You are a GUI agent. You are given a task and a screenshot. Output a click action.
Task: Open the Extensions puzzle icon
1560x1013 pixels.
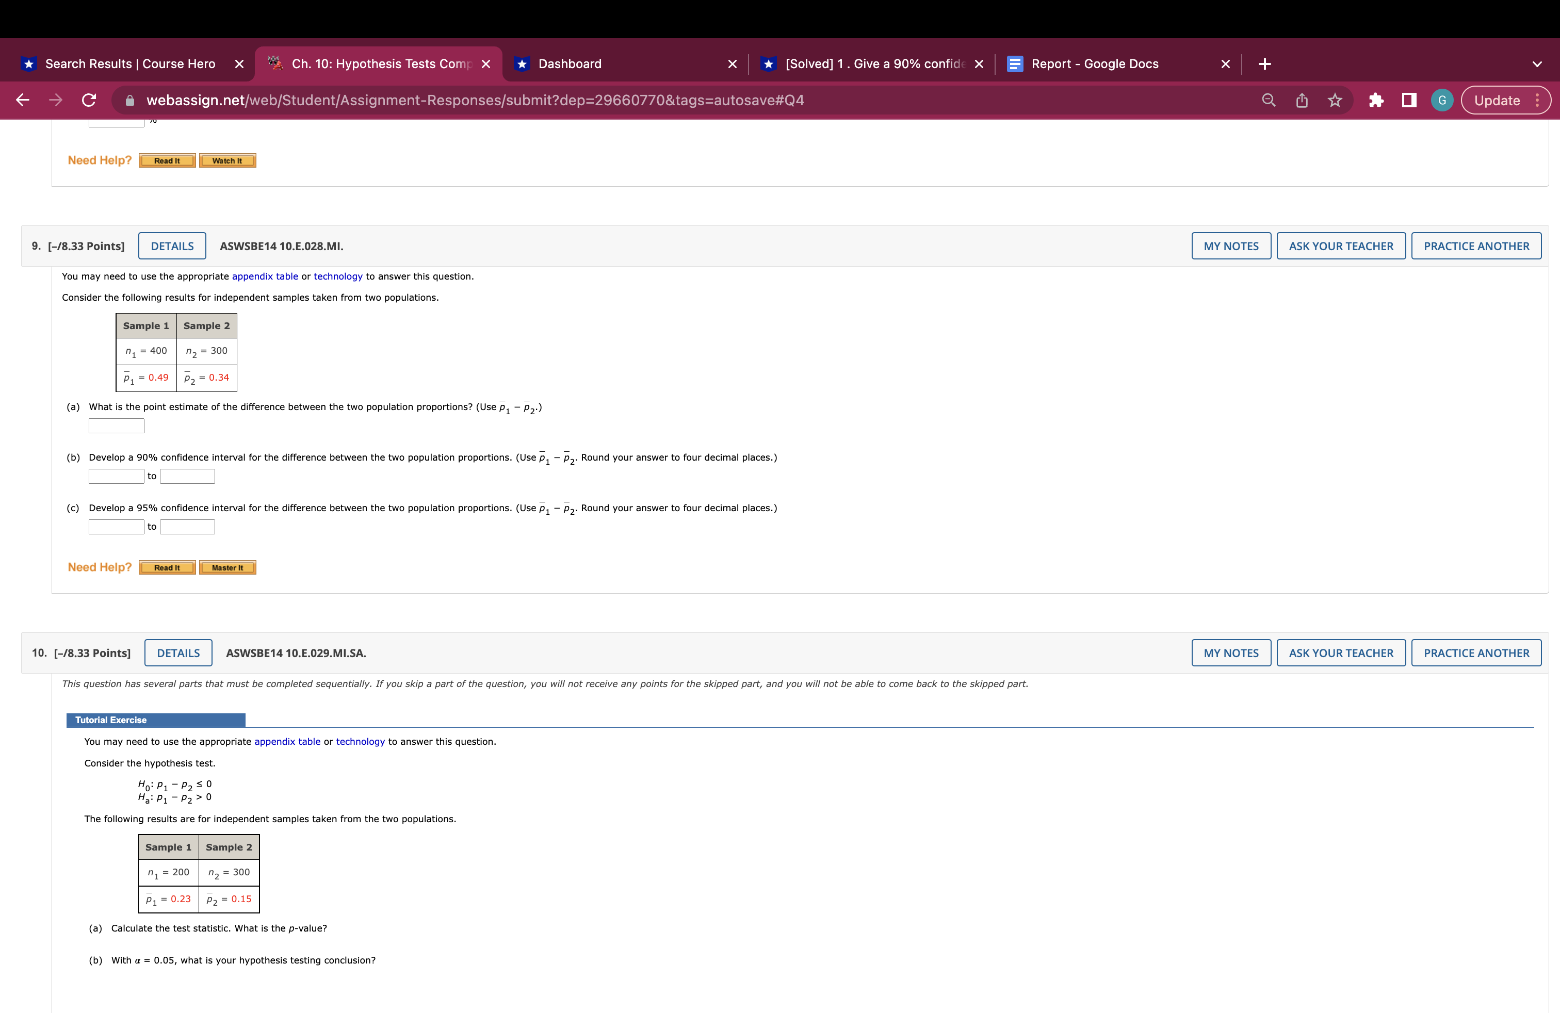coord(1376,100)
